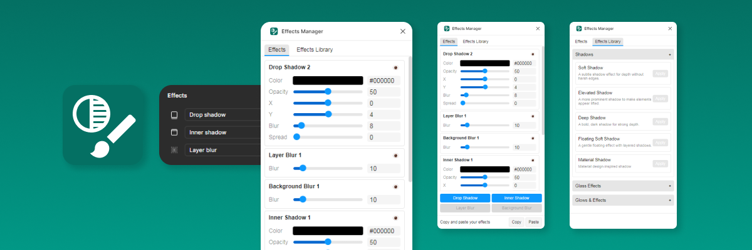Viewport: 752px width, 250px height.
Task: Click the blue Drop Shadow button
Action: click(465, 198)
